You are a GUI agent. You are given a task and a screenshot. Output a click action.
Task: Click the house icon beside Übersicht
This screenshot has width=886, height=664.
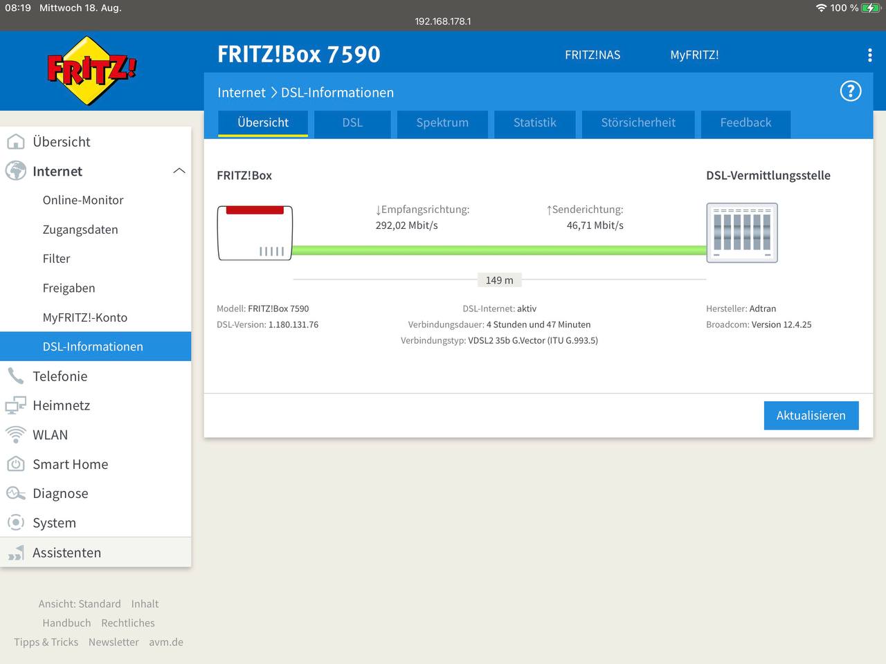click(x=15, y=142)
